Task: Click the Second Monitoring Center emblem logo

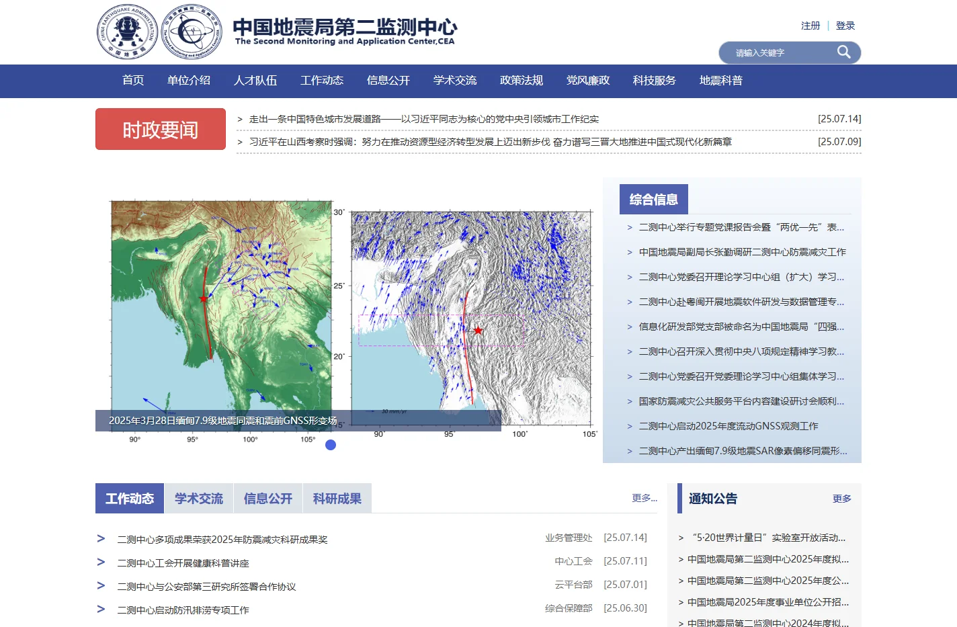Action: tap(192, 32)
